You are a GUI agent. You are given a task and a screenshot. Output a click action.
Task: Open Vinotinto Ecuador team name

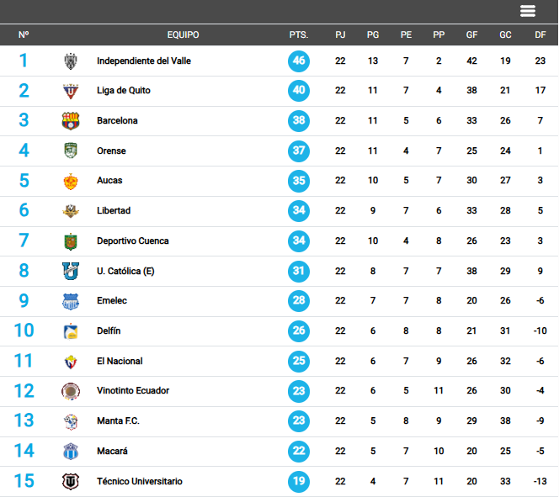[x=133, y=390]
